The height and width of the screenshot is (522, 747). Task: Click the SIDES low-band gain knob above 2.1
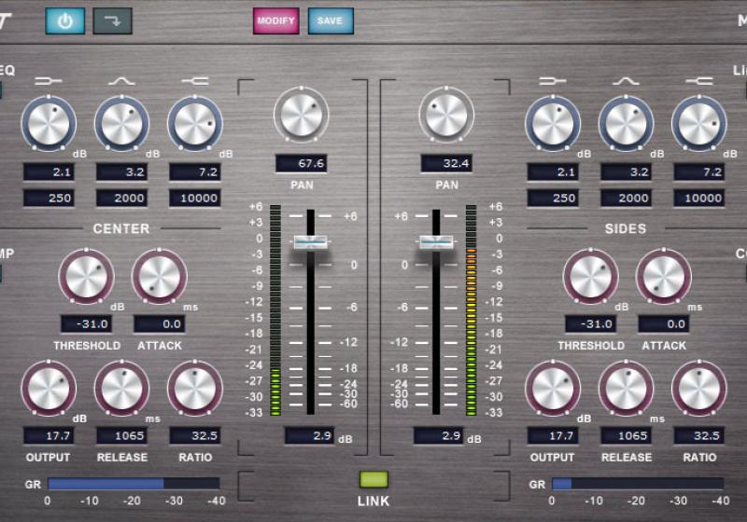pos(553,124)
